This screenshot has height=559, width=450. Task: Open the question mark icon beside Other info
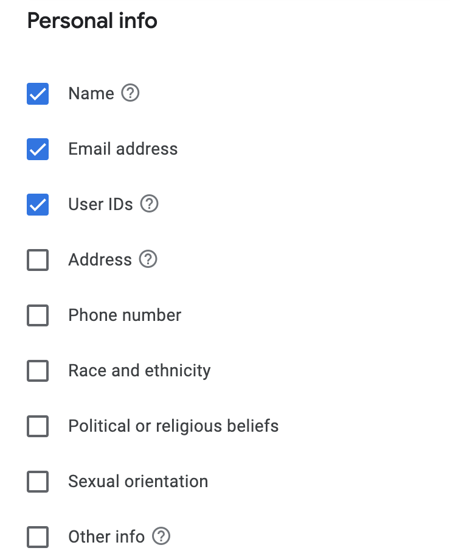coord(161,536)
